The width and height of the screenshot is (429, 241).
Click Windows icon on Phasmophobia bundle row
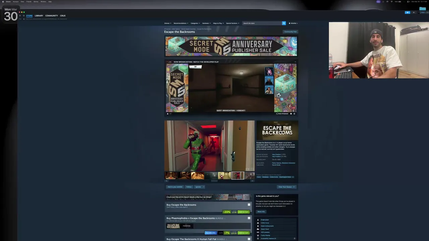[x=249, y=218]
